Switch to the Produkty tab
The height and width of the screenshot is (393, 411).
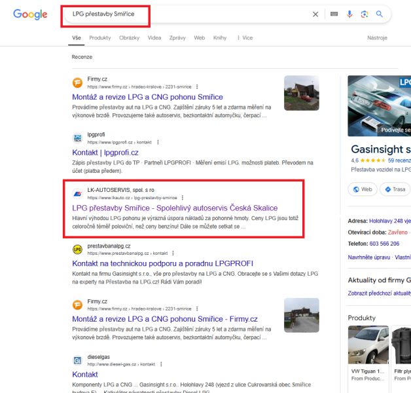(100, 38)
